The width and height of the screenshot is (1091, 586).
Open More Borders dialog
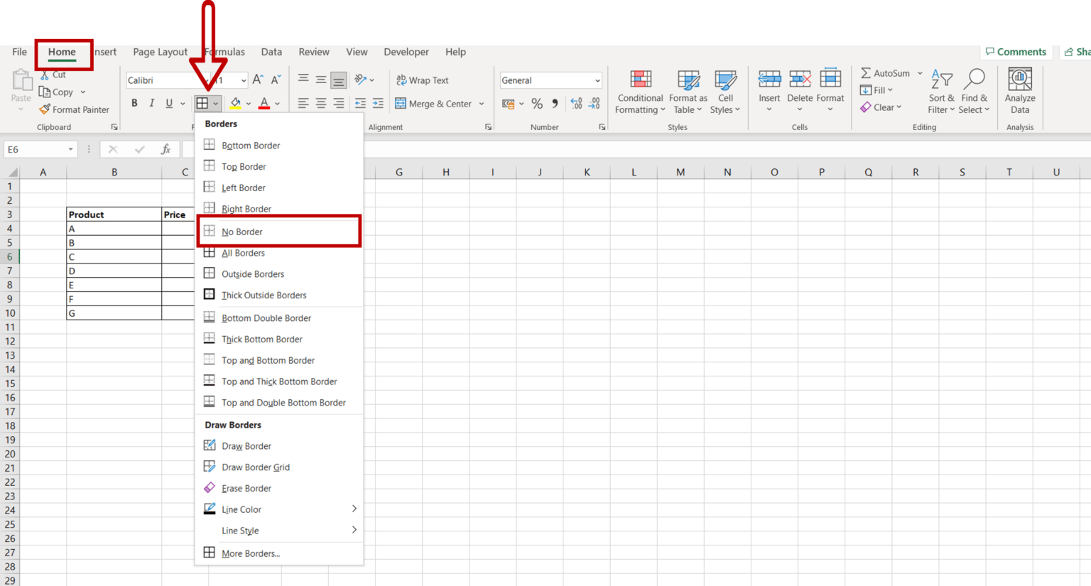tap(251, 553)
